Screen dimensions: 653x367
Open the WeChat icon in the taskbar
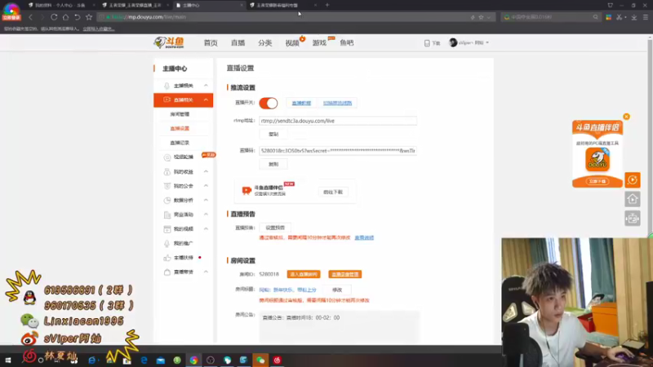260,360
